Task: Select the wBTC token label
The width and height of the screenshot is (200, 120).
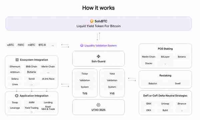Action: click(x=10, y=45)
